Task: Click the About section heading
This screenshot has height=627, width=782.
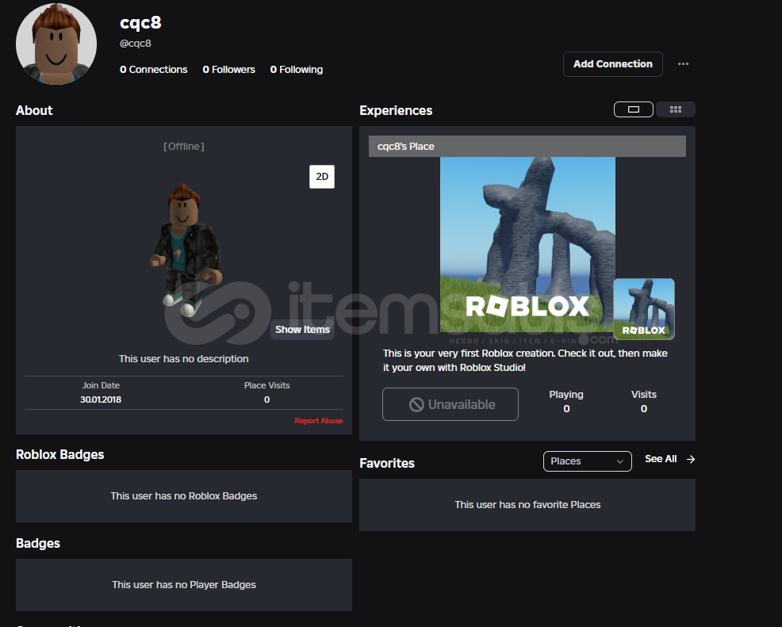Action: (x=34, y=110)
